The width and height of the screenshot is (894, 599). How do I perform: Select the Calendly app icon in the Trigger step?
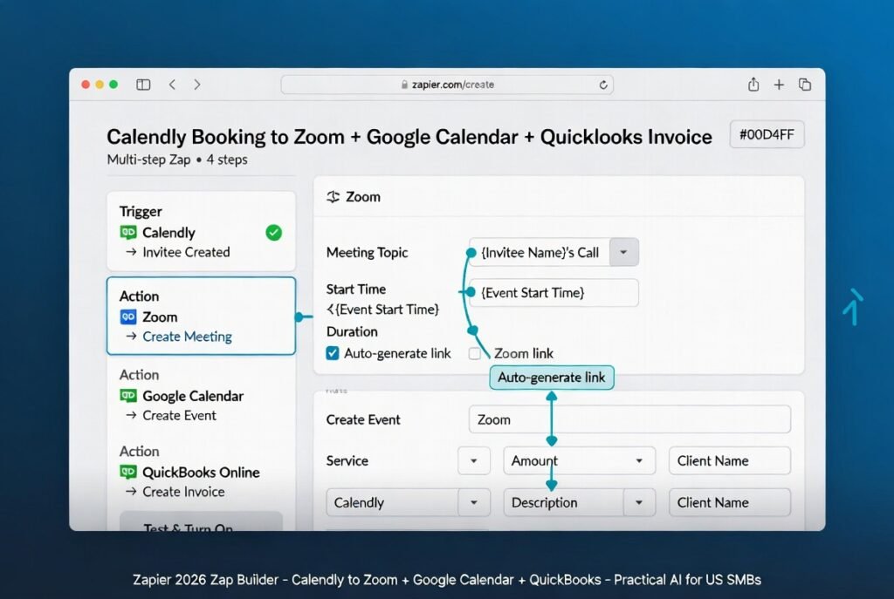tap(129, 233)
